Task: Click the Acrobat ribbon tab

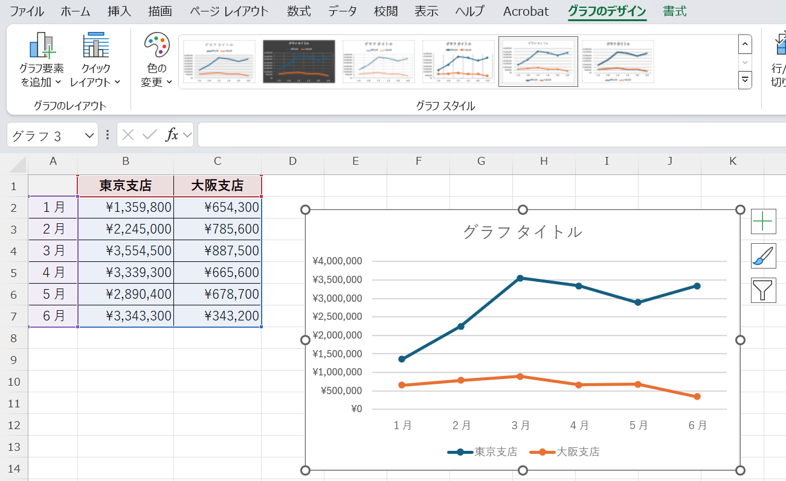Action: 525,11
